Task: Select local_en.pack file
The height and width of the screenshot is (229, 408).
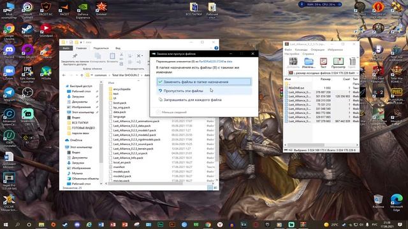Action: (122, 162)
